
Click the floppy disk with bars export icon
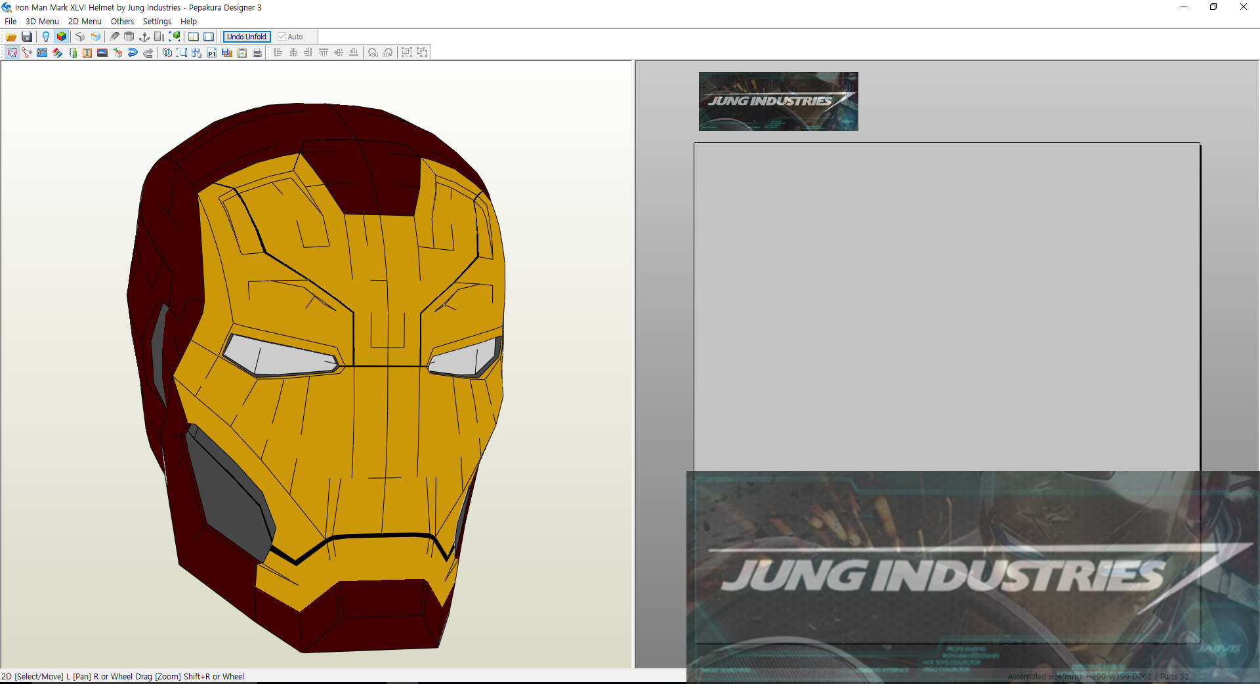[x=227, y=52]
